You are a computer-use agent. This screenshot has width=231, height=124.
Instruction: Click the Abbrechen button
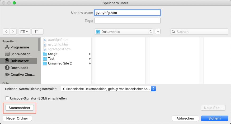tap(185, 118)
